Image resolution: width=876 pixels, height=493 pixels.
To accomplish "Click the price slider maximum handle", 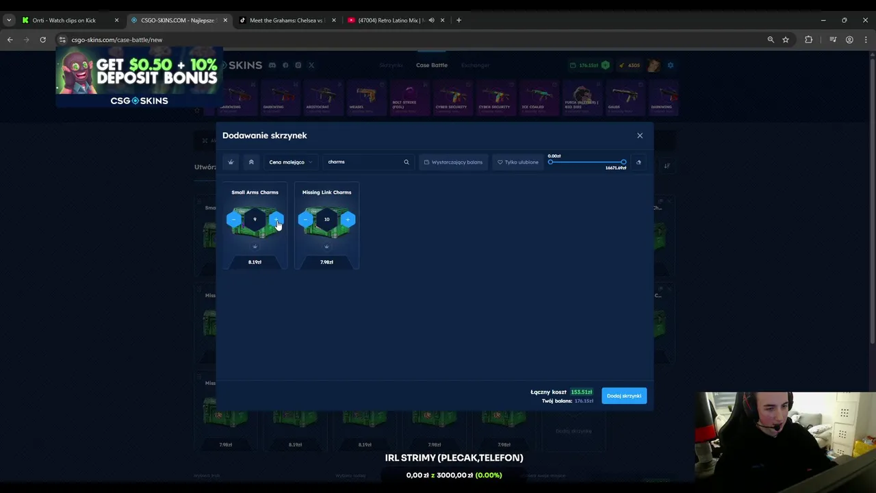I will click(623, 162).
